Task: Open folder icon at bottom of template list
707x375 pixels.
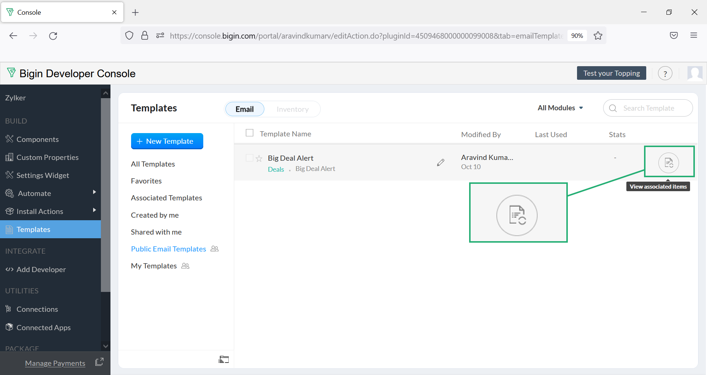Action: [224, 359]
